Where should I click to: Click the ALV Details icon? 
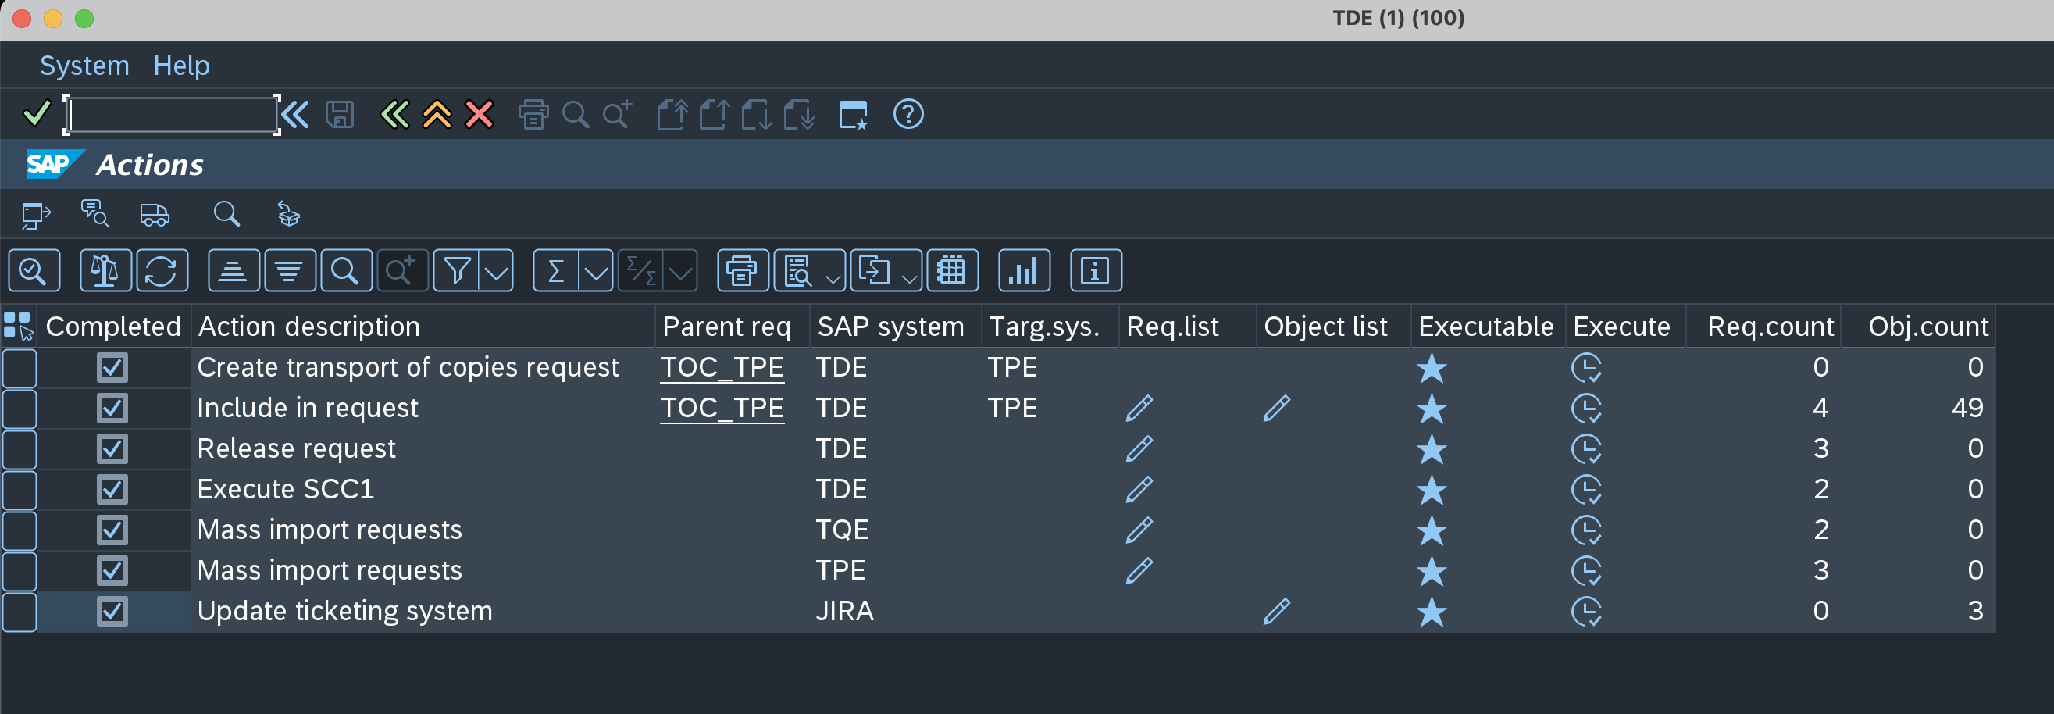(x=34, y=271)
